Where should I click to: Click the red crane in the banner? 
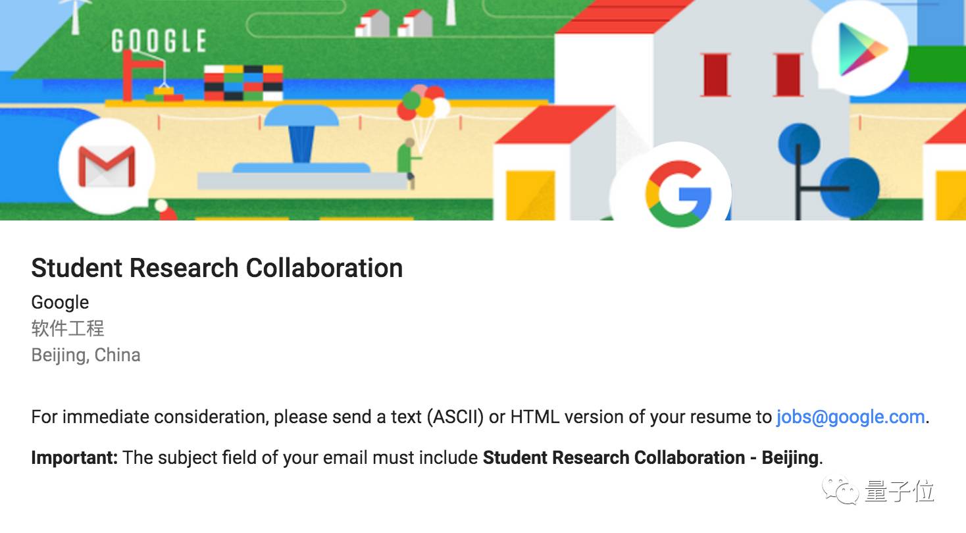pyautogui.click(x=140, y=72)
